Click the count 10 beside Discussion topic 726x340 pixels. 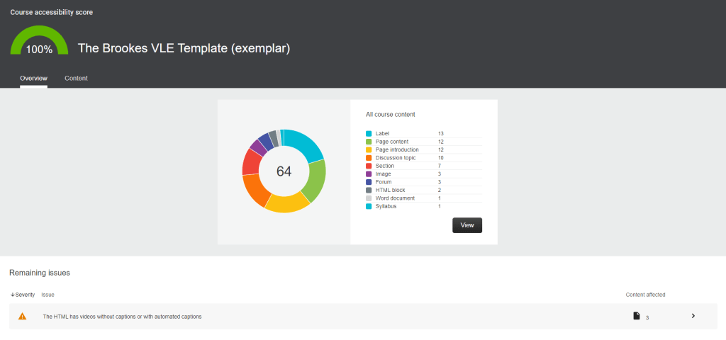coord(441,158)
